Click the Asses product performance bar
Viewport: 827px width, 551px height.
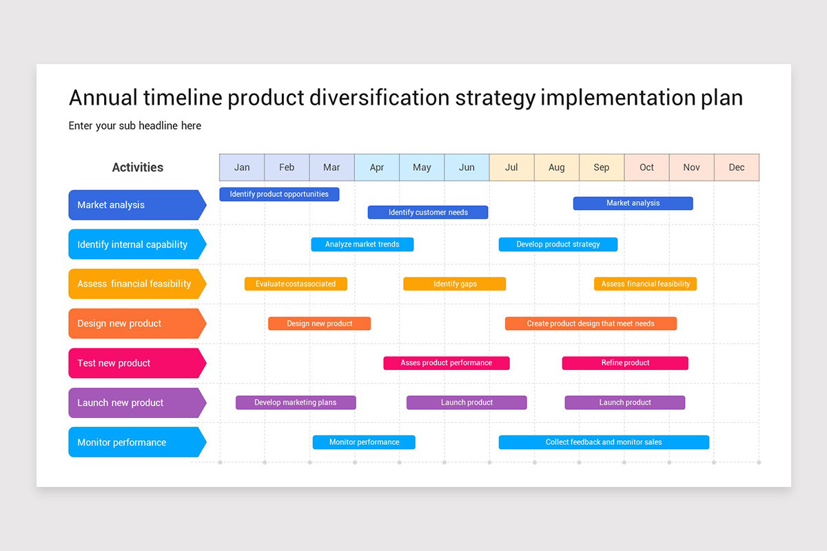click(447, 363)
